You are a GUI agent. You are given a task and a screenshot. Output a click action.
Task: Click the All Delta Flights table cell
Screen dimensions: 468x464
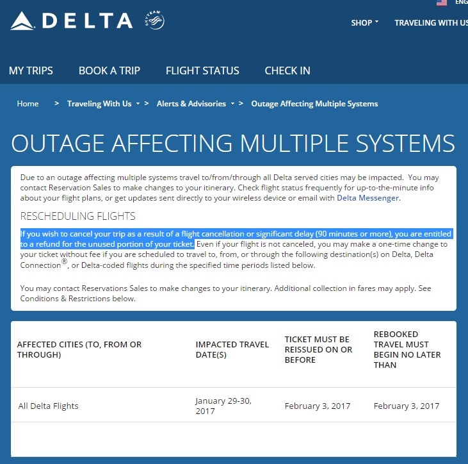(x=49, y=406)
